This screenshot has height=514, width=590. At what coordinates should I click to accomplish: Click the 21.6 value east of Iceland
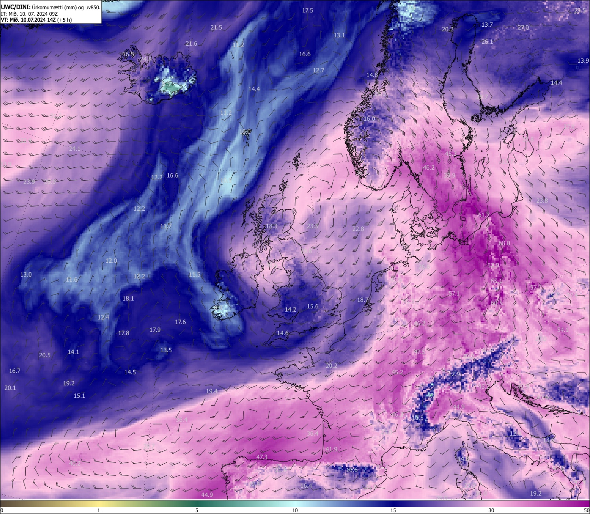(191, 43)
